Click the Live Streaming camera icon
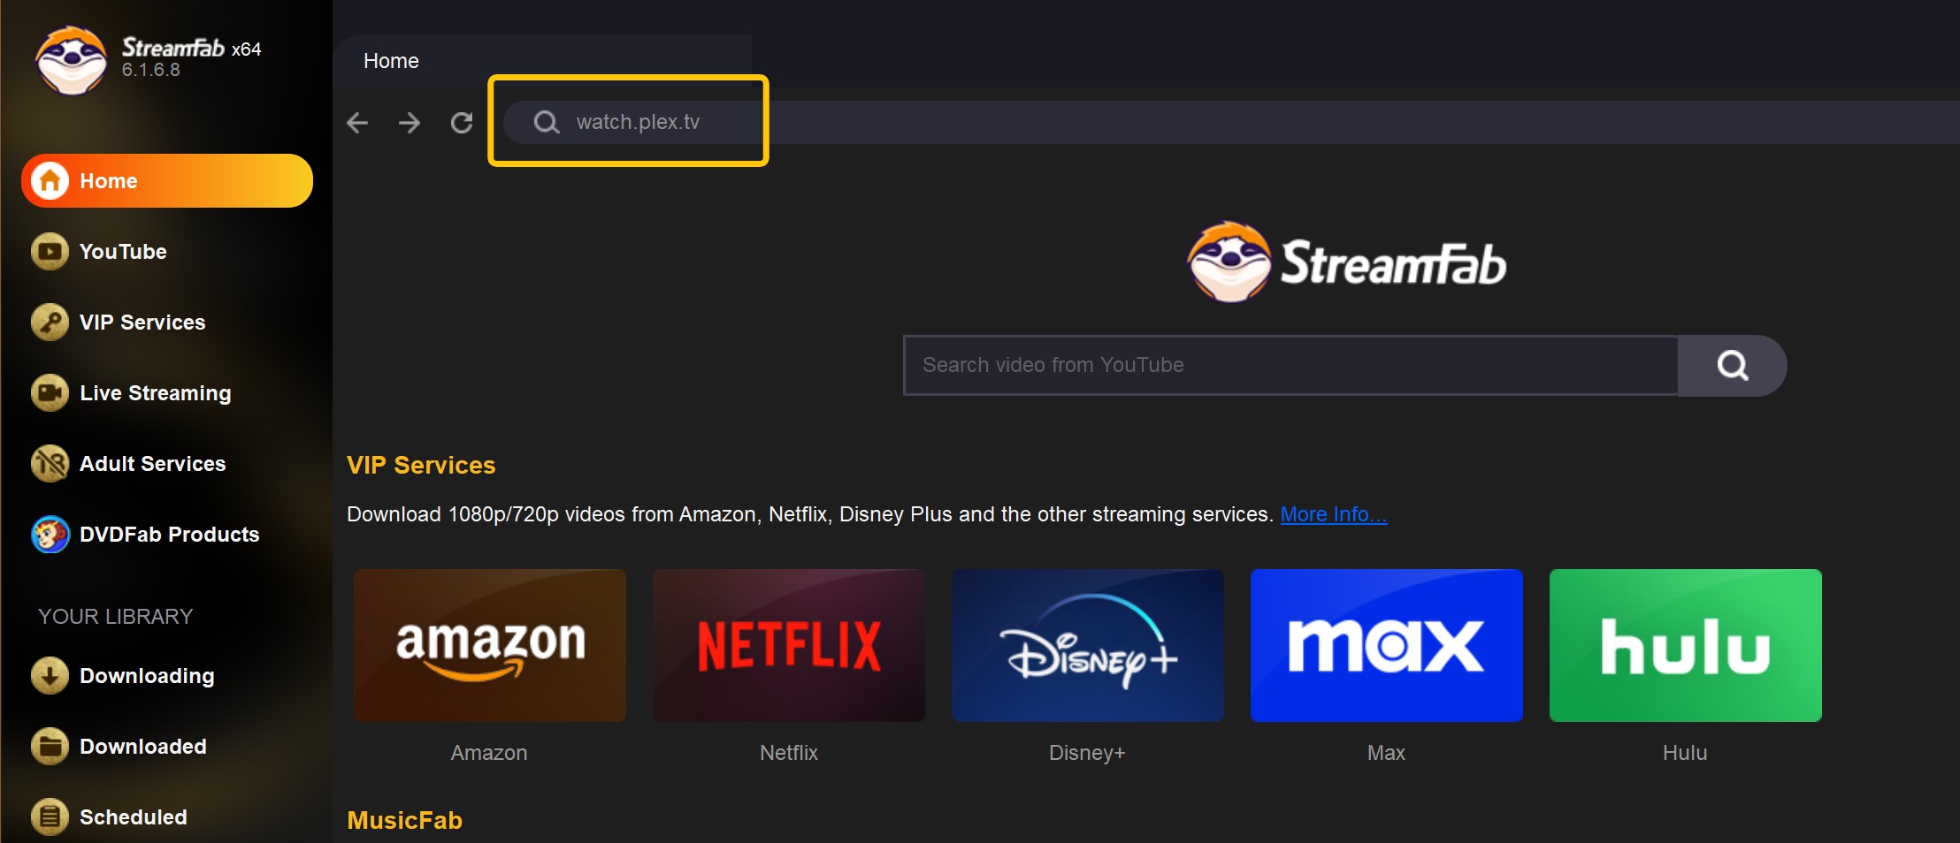The width and height of the screenshot is (1960, 843). 50,393
